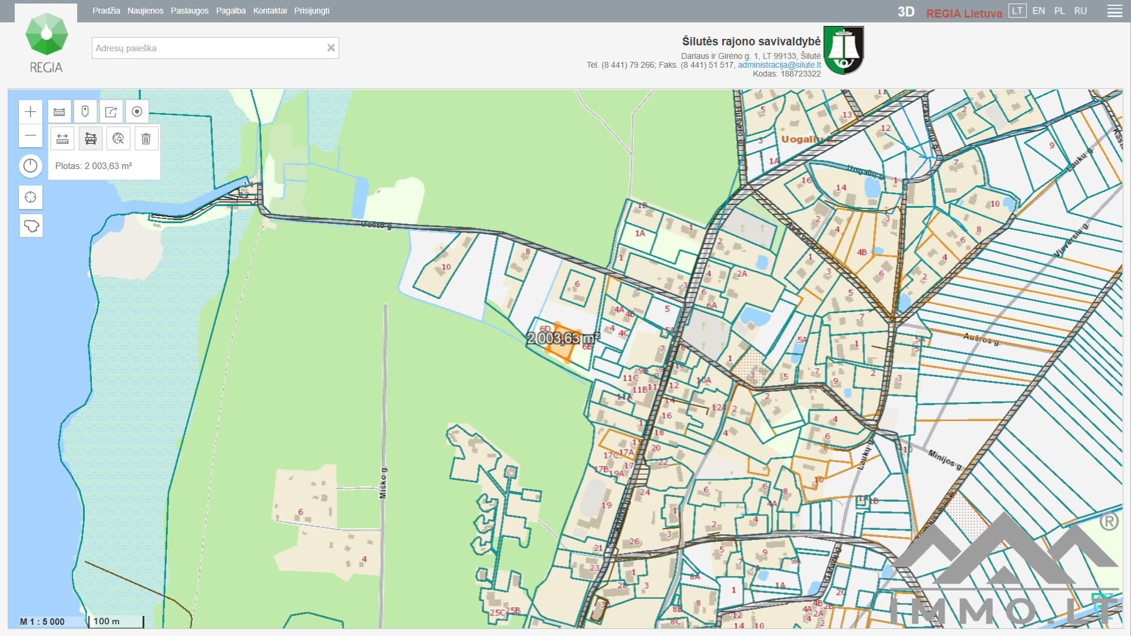Click the Minijos g. street label
Image resolution: width=1131 pixels, height=636 pixels.
click(x=944, y=459)
